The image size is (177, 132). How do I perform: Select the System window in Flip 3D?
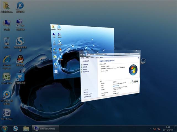110,76
